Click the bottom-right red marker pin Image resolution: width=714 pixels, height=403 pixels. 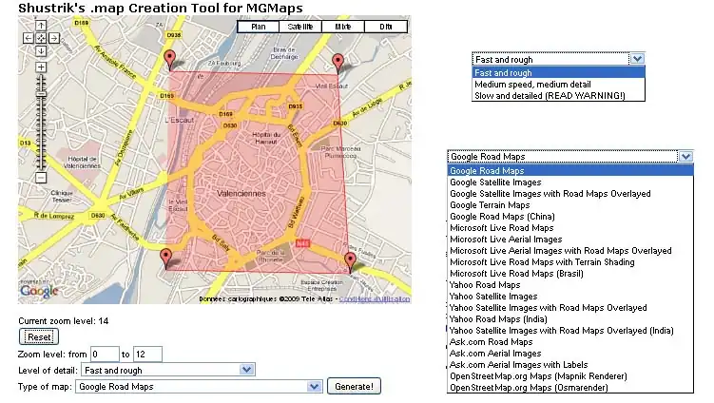pyautogui.click(x=349, y=261)
